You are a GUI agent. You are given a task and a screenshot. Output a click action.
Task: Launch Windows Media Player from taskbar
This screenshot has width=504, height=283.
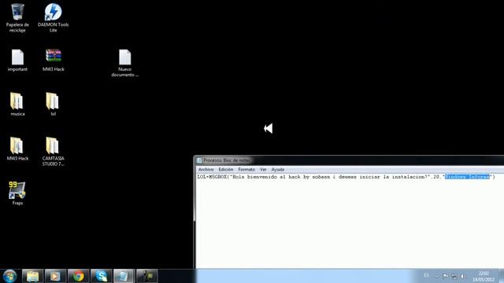[x=55, y=276]
